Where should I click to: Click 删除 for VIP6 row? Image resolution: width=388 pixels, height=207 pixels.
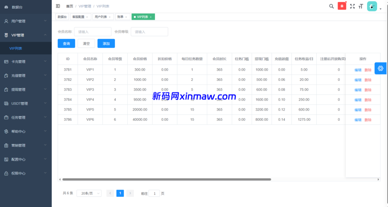coord(368,120)
